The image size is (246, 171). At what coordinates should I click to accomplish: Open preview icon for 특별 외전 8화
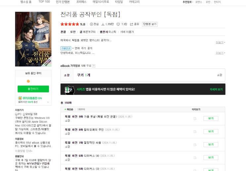pyautogui.click(x=195, y=132)
